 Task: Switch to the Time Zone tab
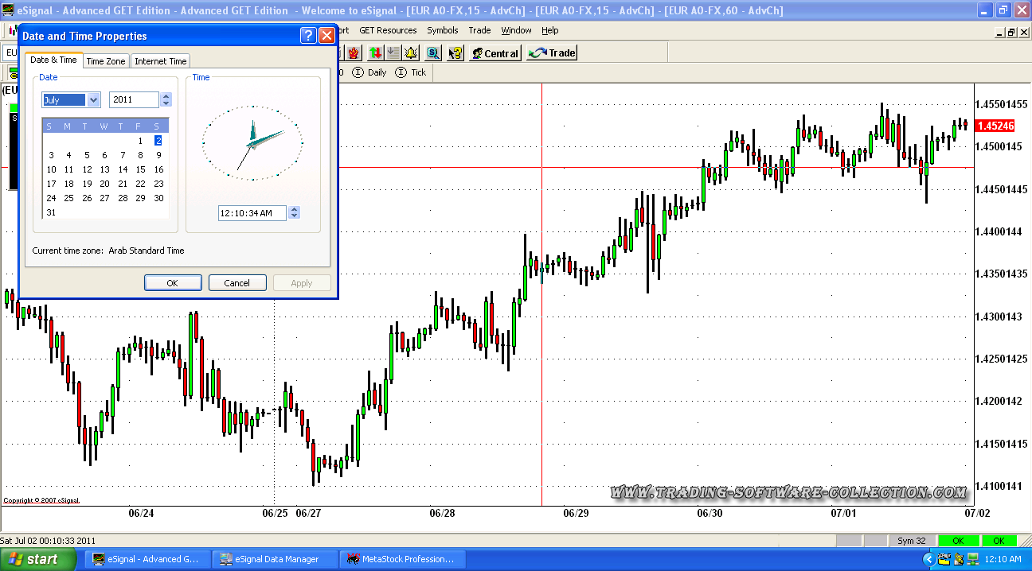[106, 61]
